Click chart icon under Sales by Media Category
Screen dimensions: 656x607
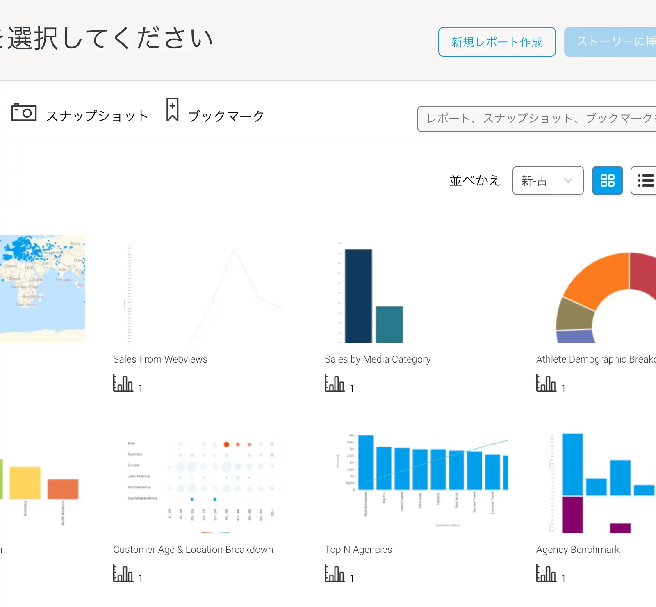click(335, 383)
